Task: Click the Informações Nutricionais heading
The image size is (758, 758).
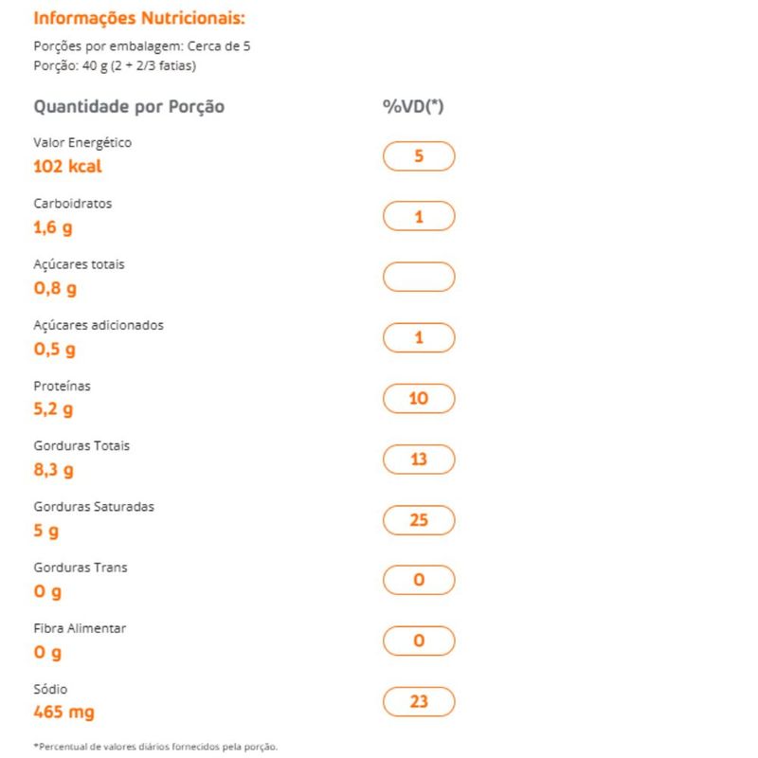Action: [138, 18]
